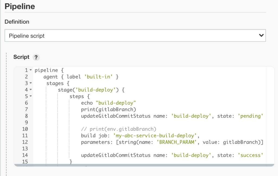Place cursor in the 'built-in' label string
This screenshot has width=278, height=176.
(x=99, y=77)
